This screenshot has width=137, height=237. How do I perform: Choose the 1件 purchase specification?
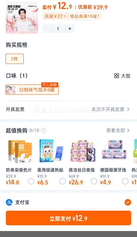click(15, 59)
